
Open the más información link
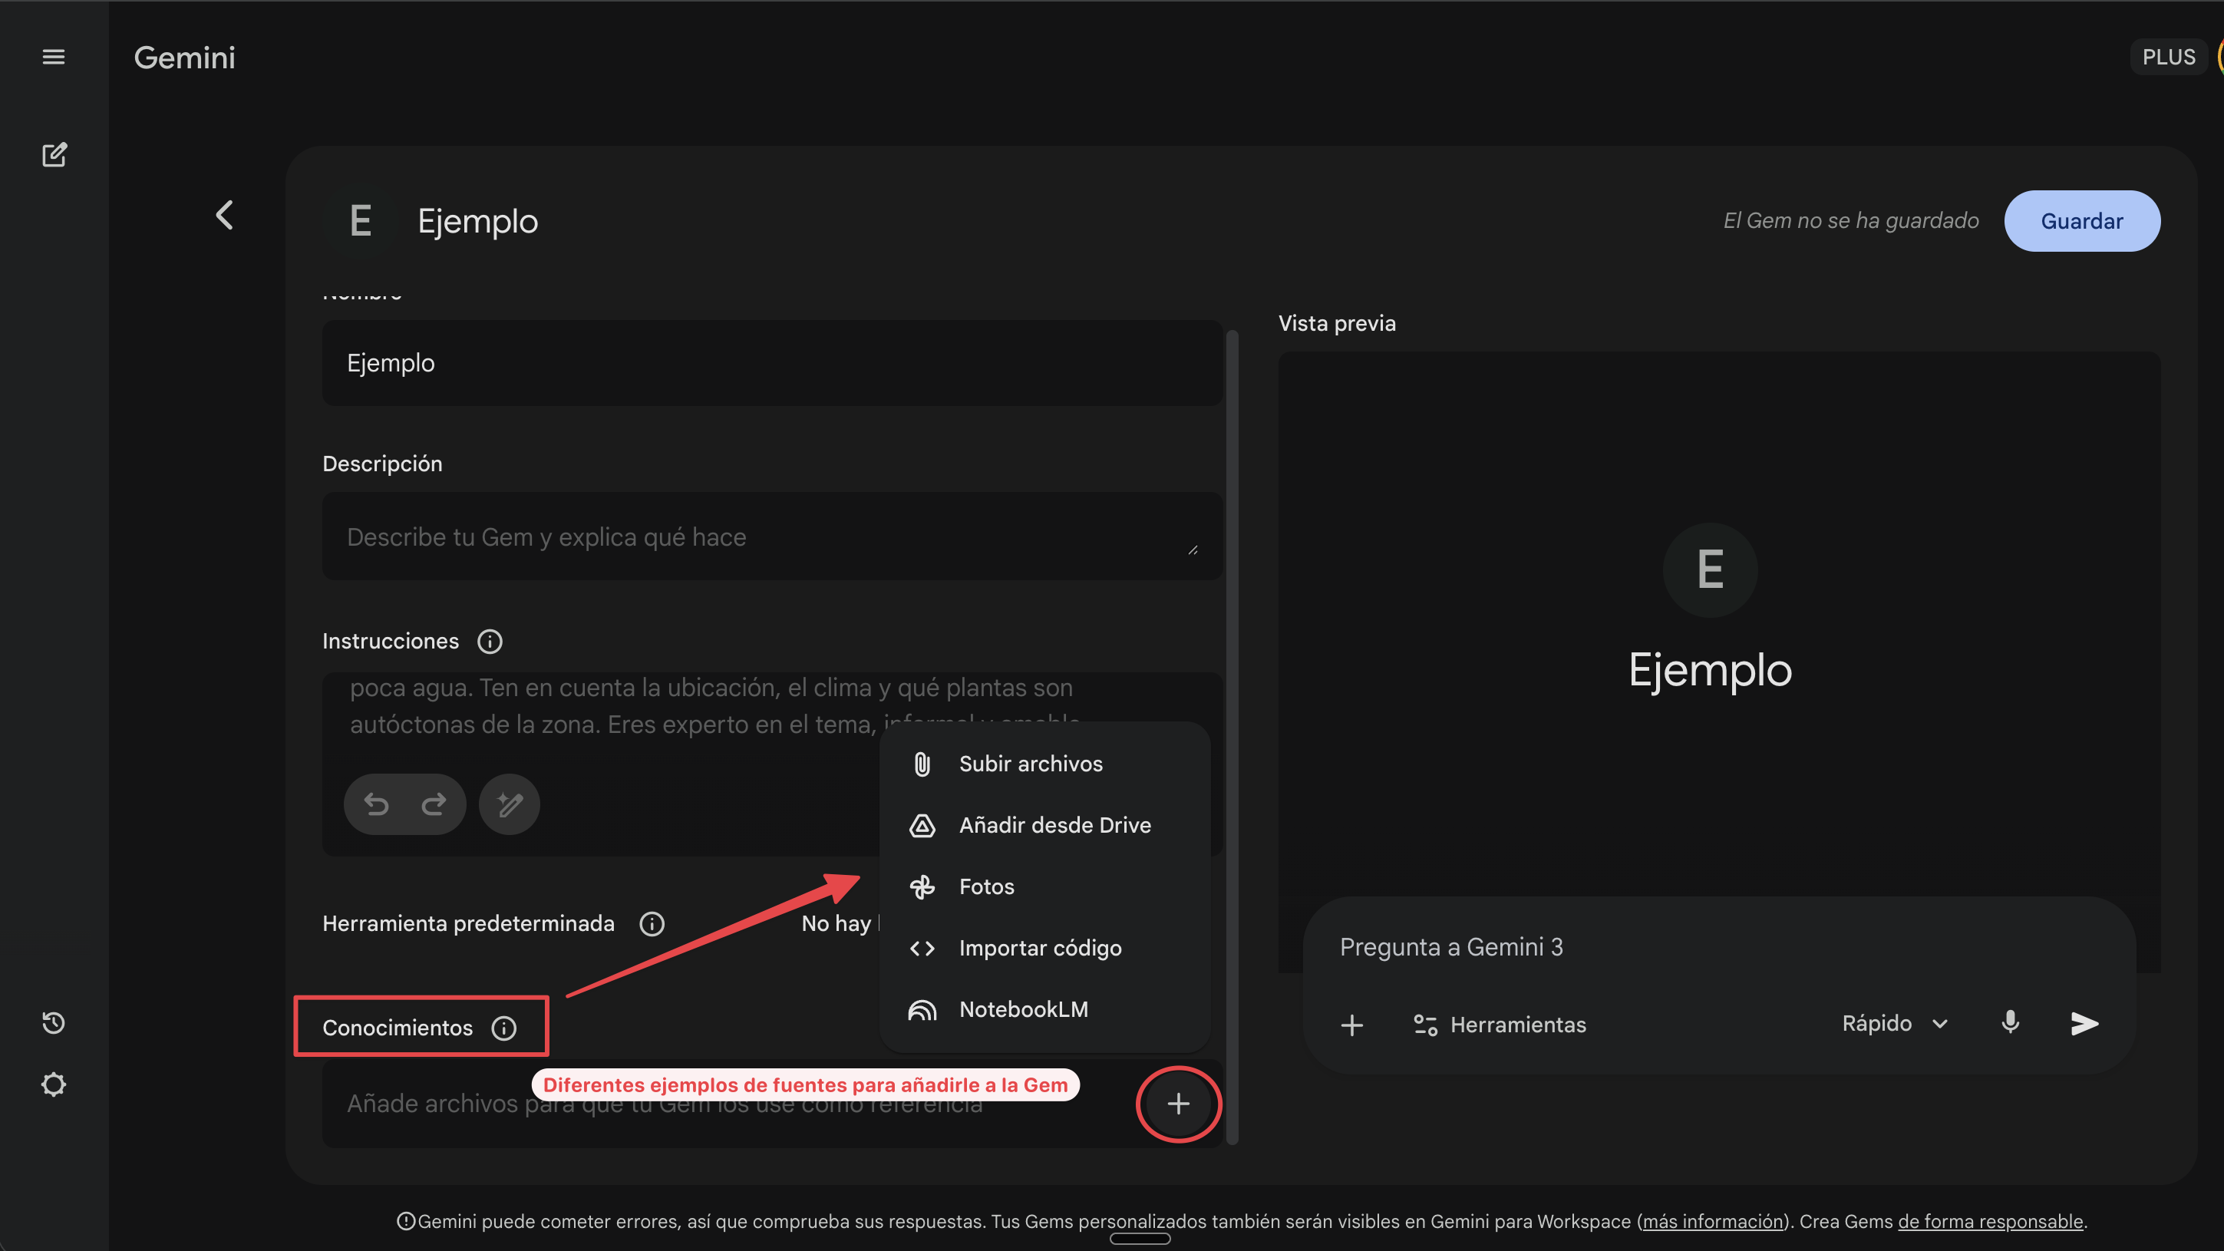point(1713,1221)
